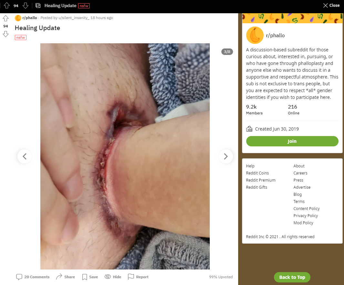The height and width of the screenshot is (285, 344).
Task: Close the post overlay
Action: click(331, 5)
